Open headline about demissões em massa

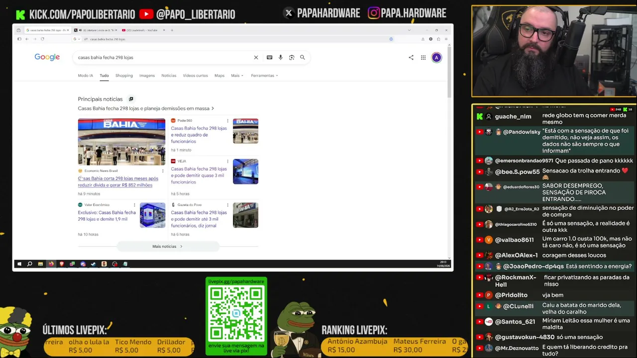(x=146, y=108)
